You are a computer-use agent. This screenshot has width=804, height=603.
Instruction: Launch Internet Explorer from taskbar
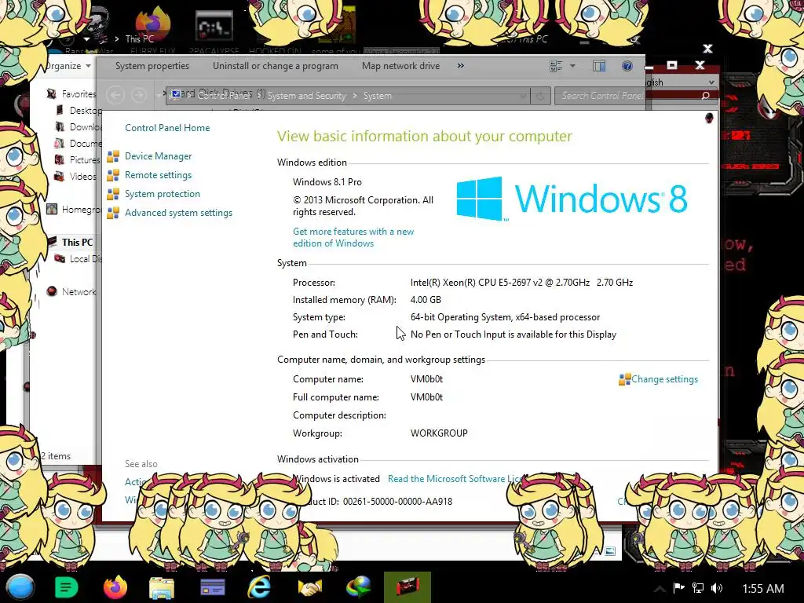click(259, 587)
